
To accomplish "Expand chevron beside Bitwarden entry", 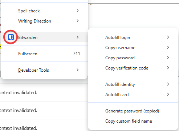I will click(78, 37).
